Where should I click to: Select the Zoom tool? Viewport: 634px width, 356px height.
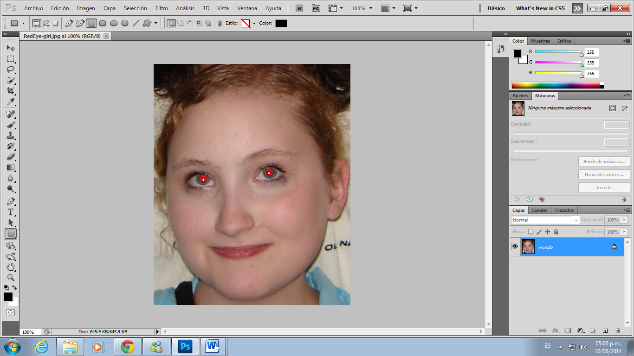[x=11, y=278]
